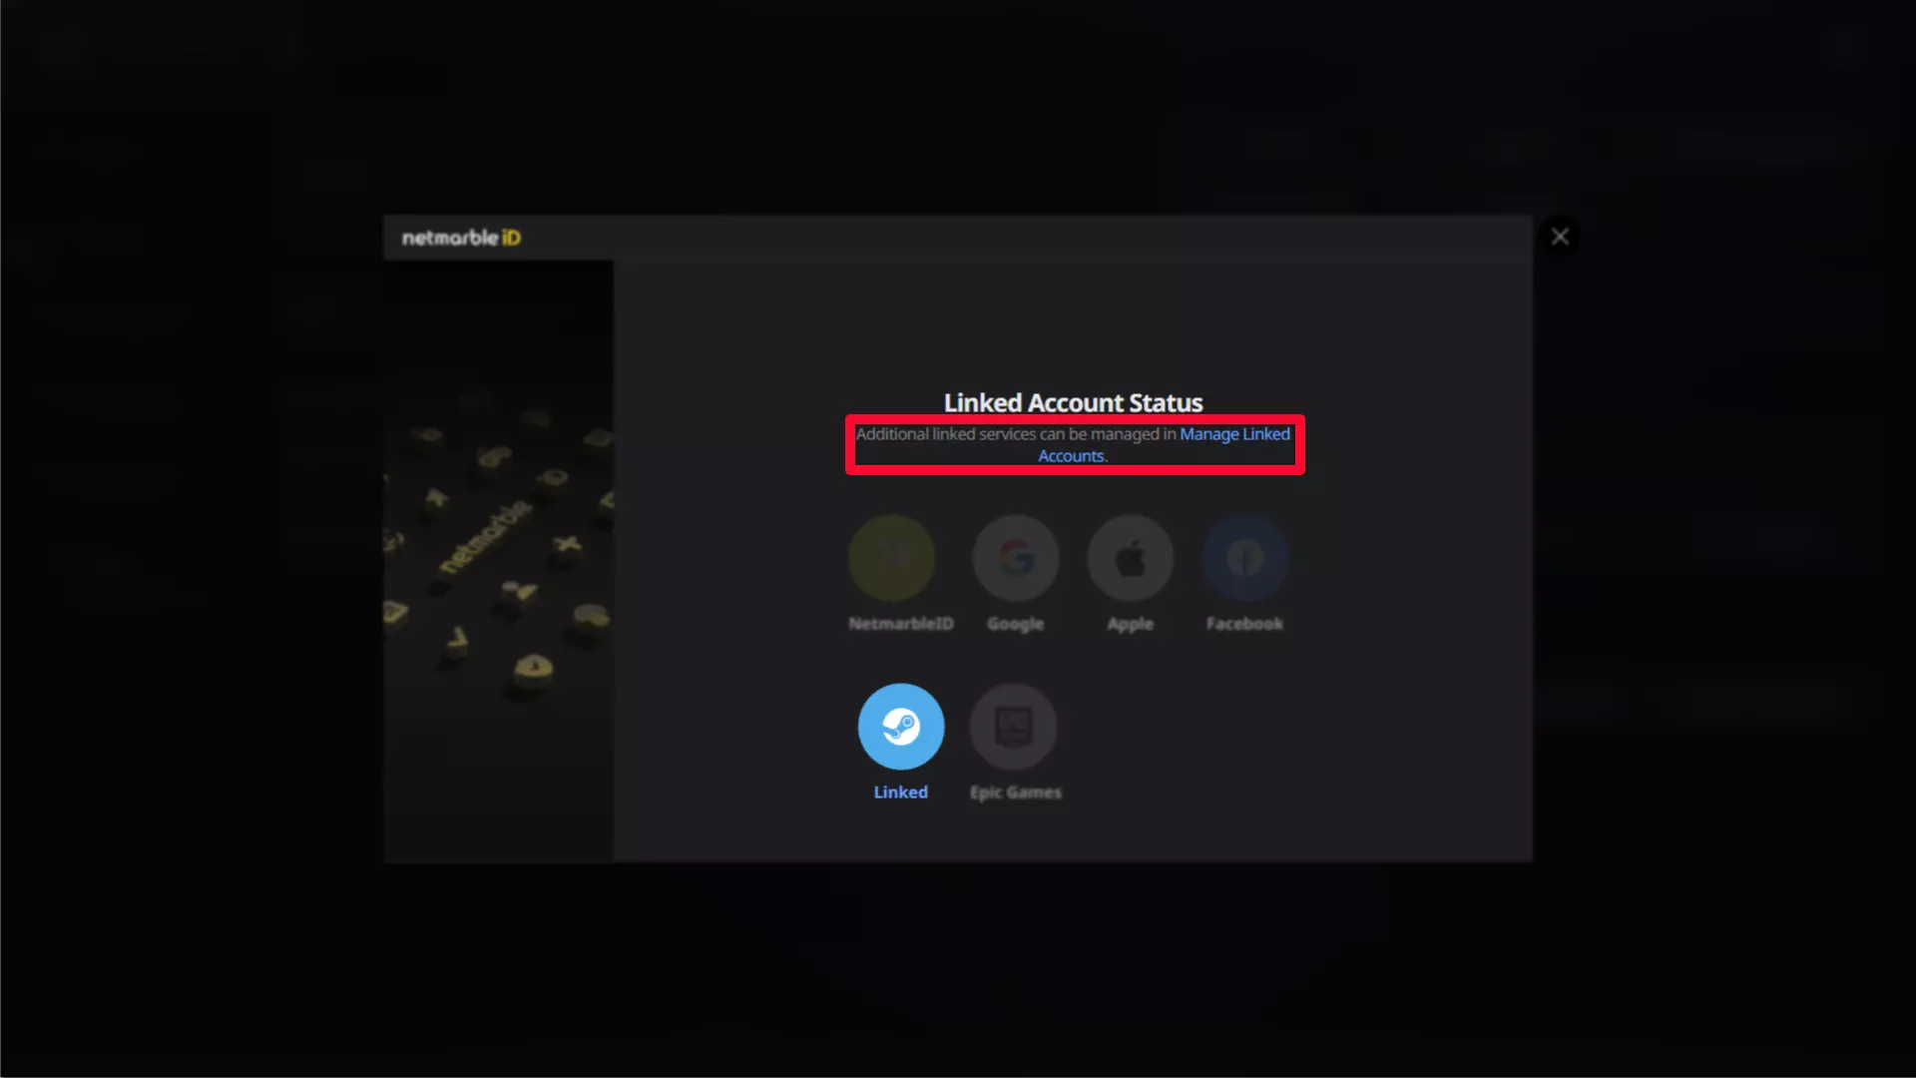Image resolution: width=1916 pixels, height=1078 pixels.
Task: Click the Linked Account Status heading
Action: [1074, 402]
